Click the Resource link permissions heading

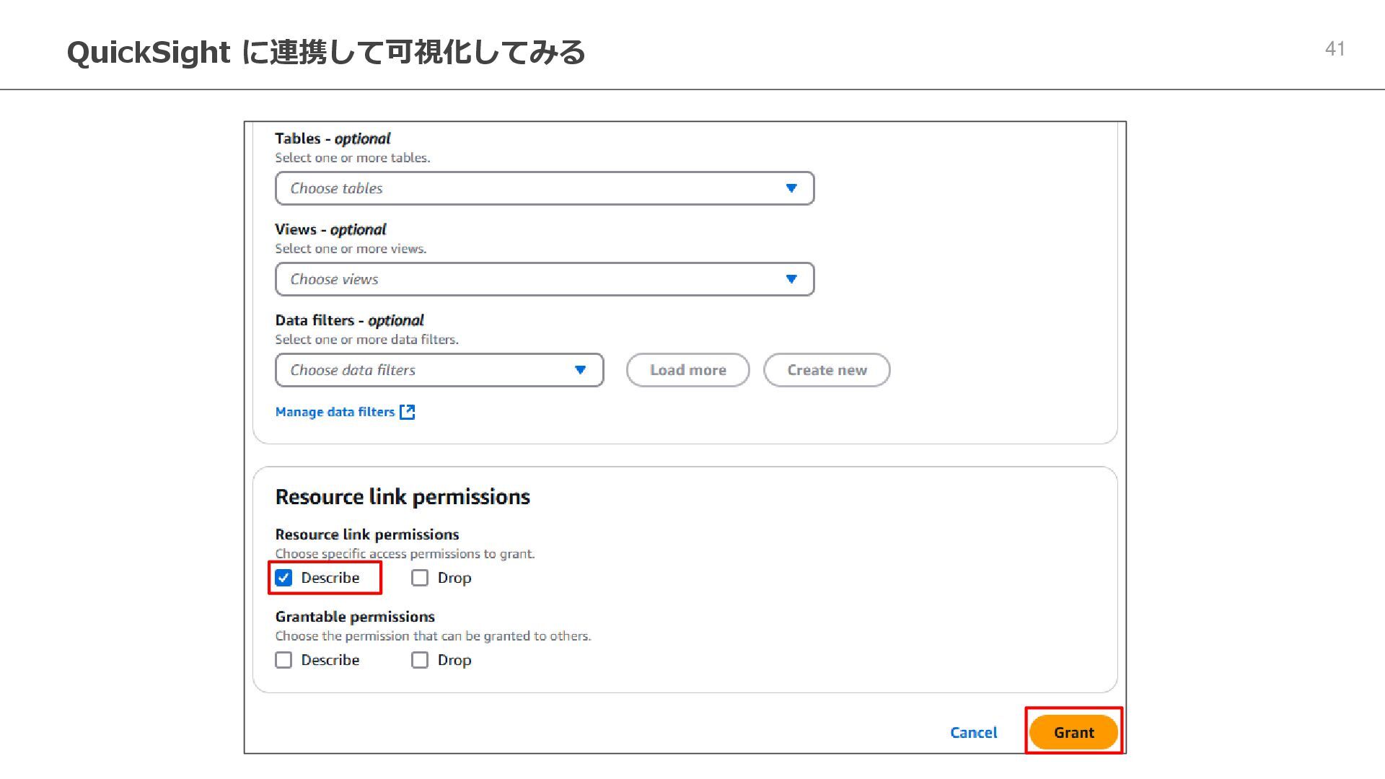(x=403, y=497)
